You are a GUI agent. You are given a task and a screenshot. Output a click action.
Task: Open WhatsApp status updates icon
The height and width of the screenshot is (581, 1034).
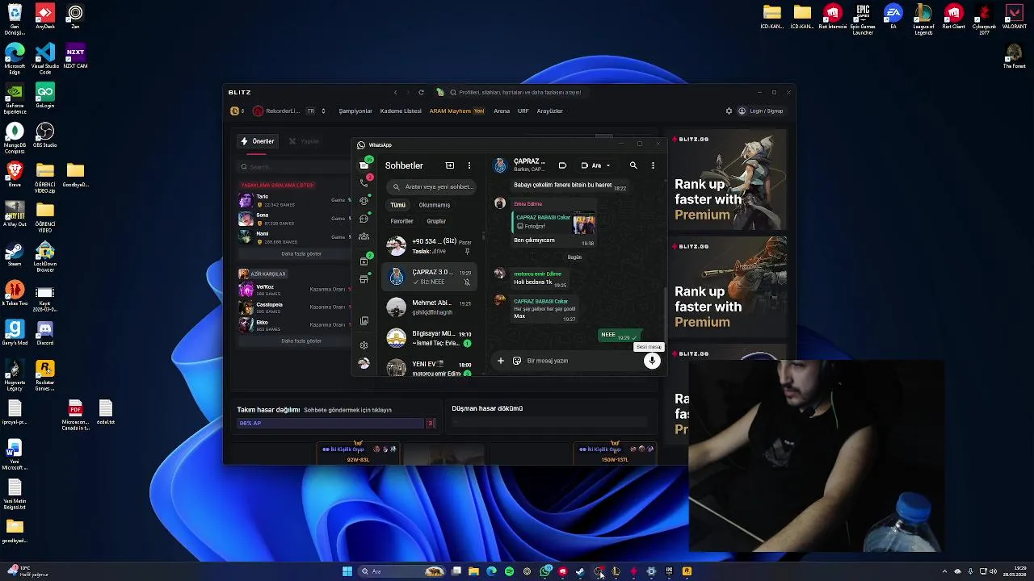point(364,200)
